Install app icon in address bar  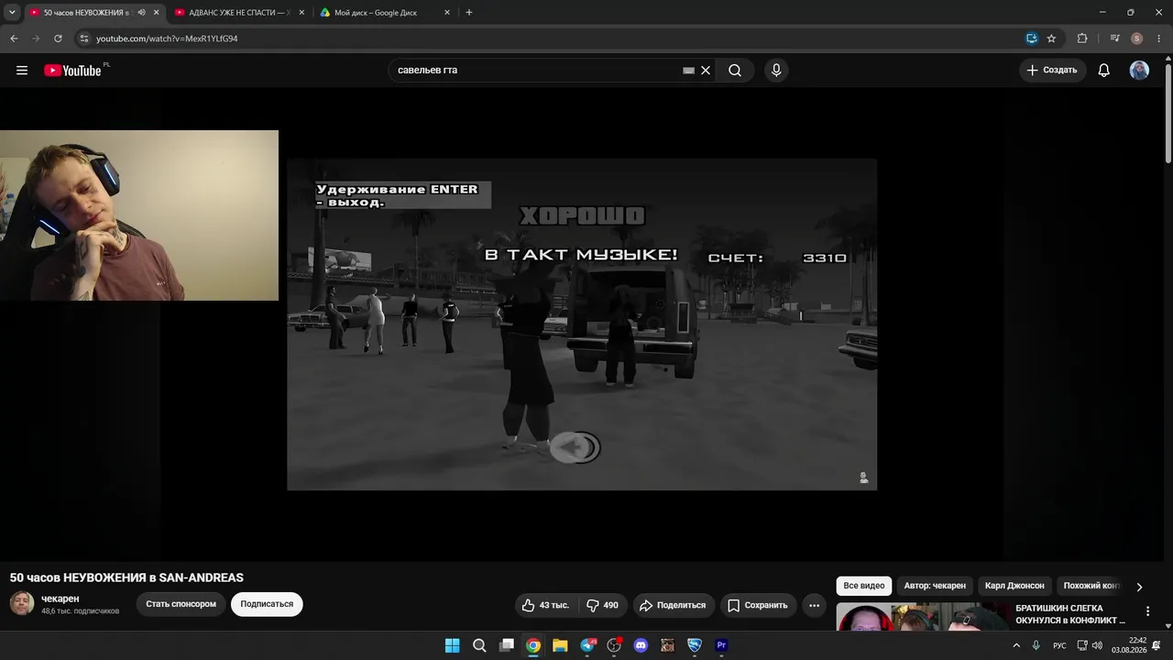[x=1032, y=38]
